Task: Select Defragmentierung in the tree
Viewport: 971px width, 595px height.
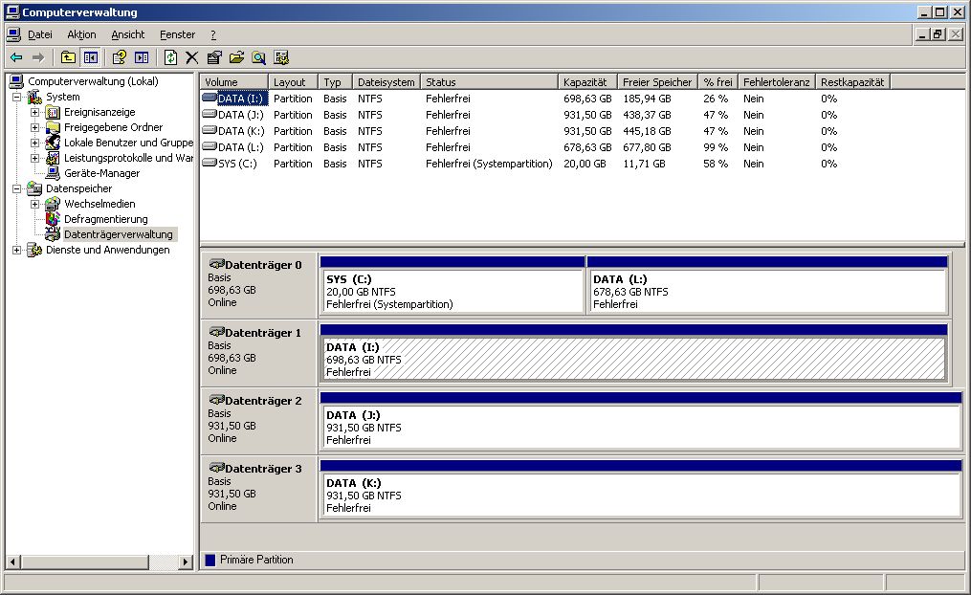Action: [105, 219]
